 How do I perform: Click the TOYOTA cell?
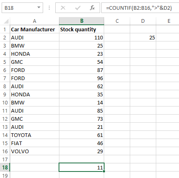[x=35, y=135]
